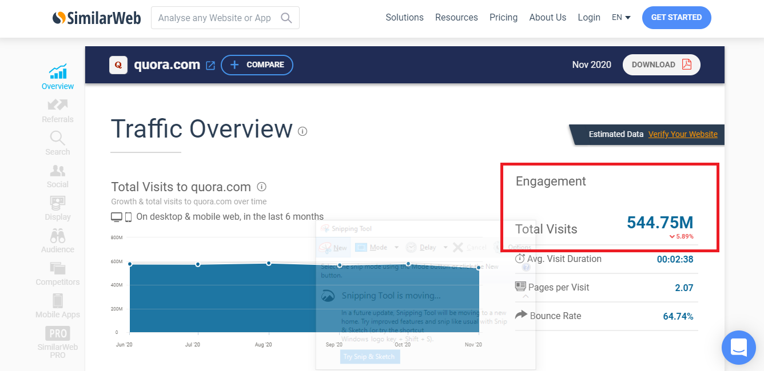
Task: Click the SimilarWeb PRO badge
Action: click(58, 333)
